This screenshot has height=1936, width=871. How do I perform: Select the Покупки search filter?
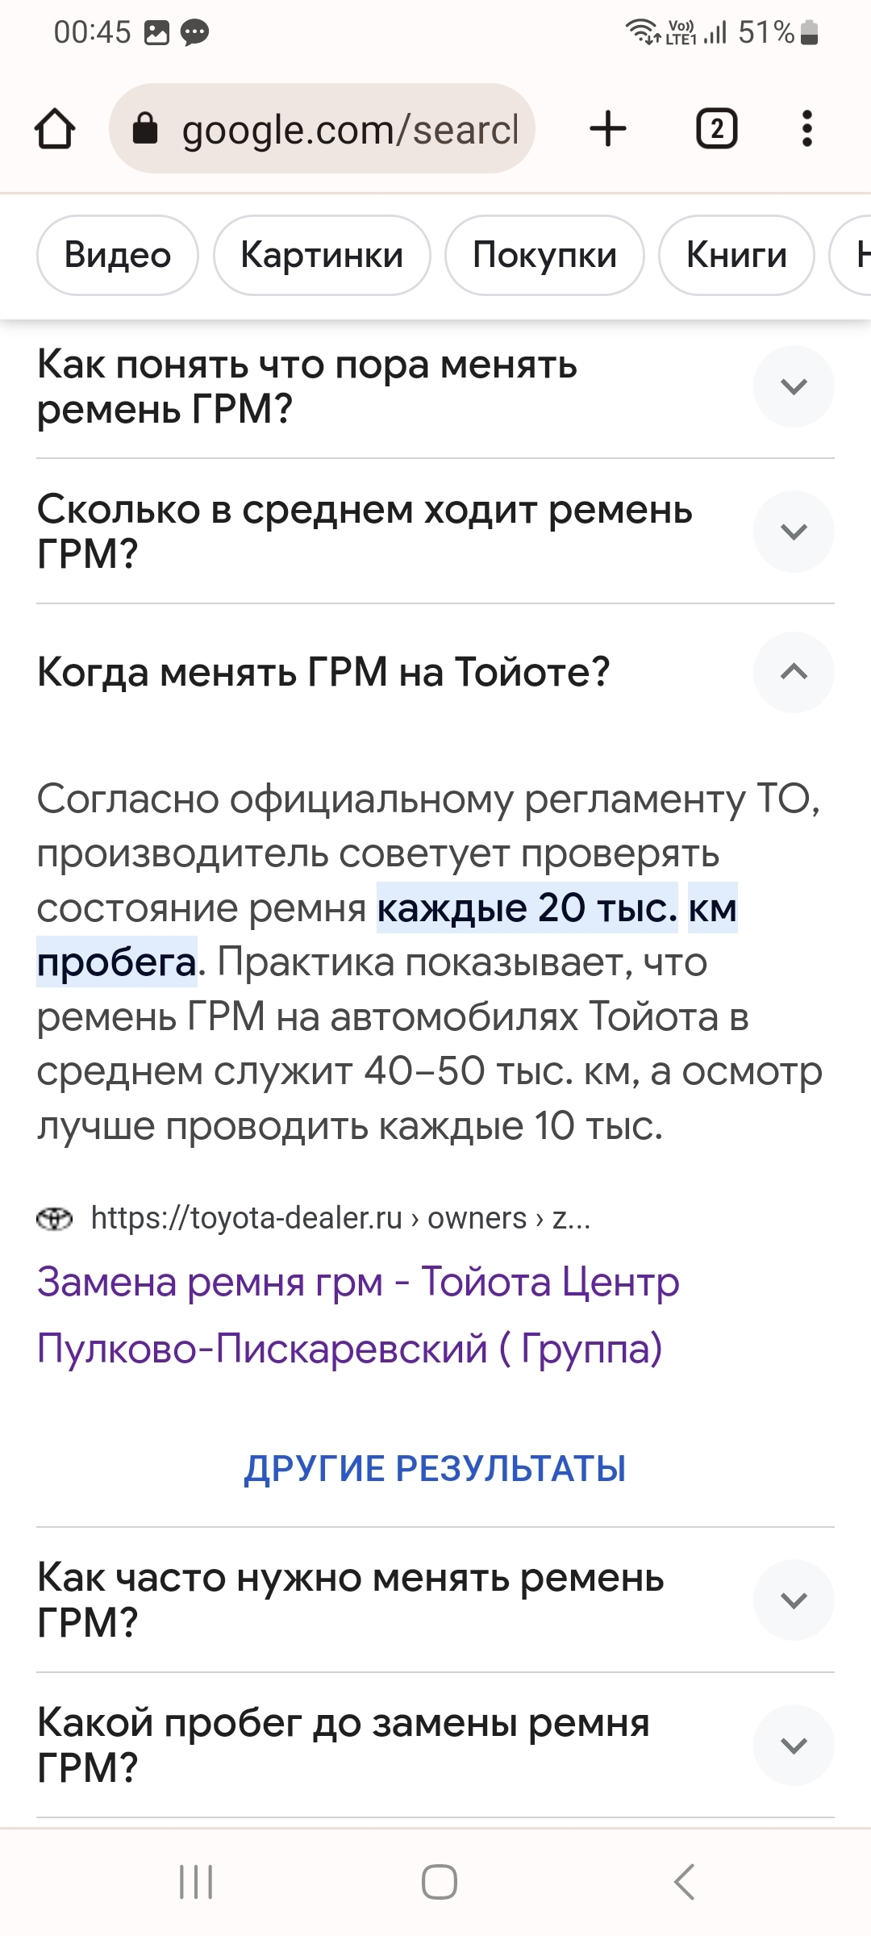[x=544, y=255]
